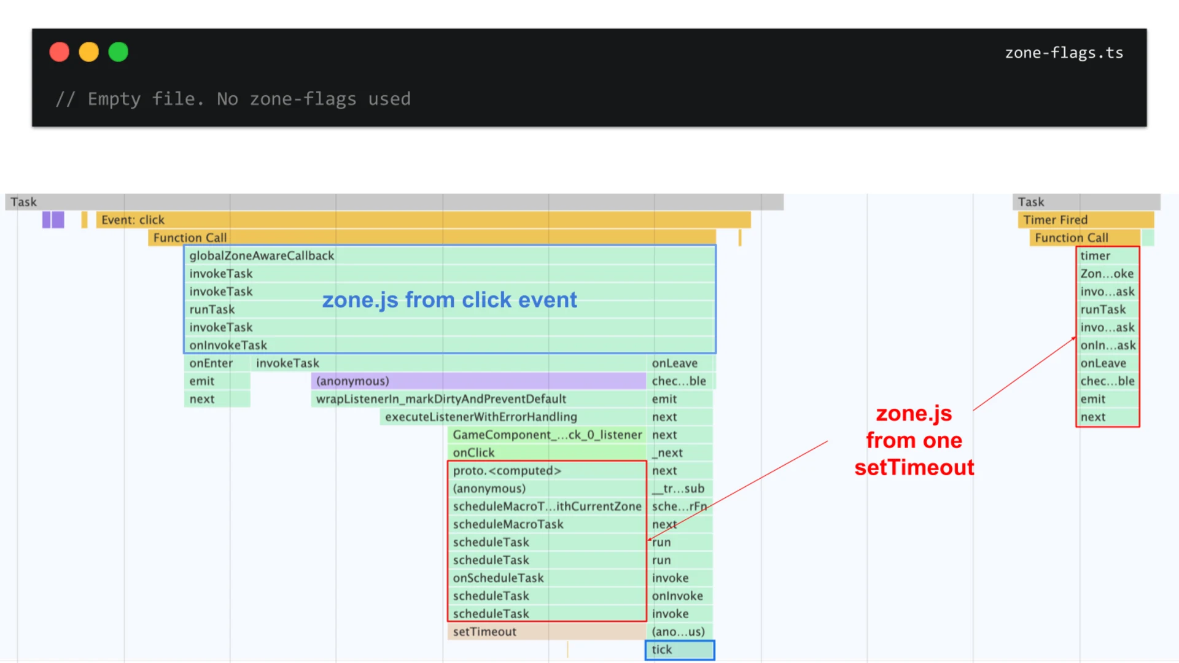Click the executeListenerWithErrorHandling frame

click(481, 417)
